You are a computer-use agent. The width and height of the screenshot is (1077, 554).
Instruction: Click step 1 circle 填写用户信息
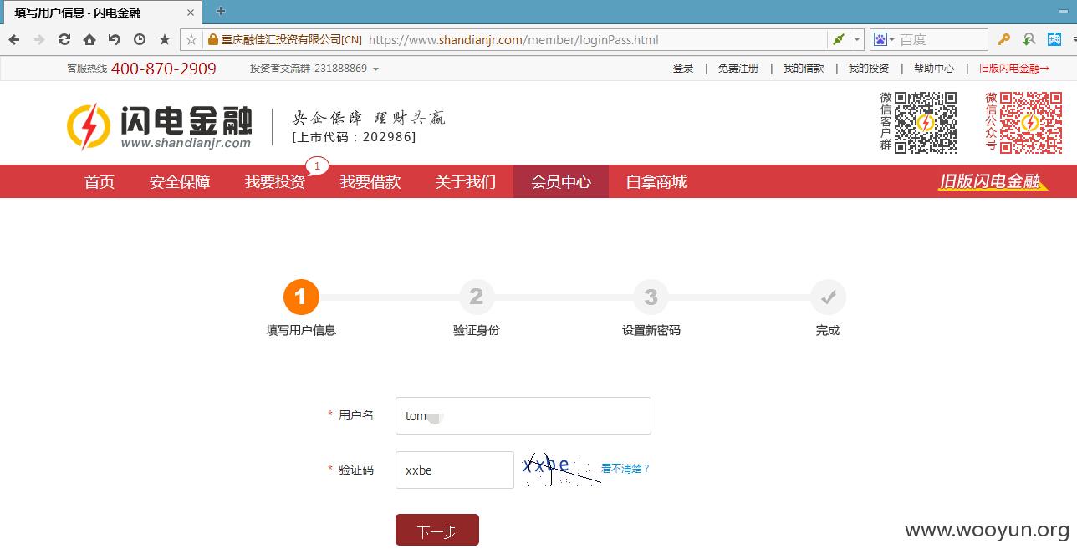(301, 297)
